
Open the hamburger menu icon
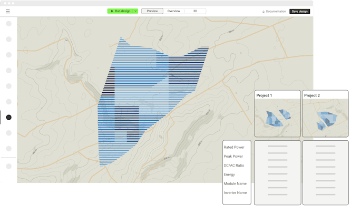pyautogui.click(x=7, y=11)
